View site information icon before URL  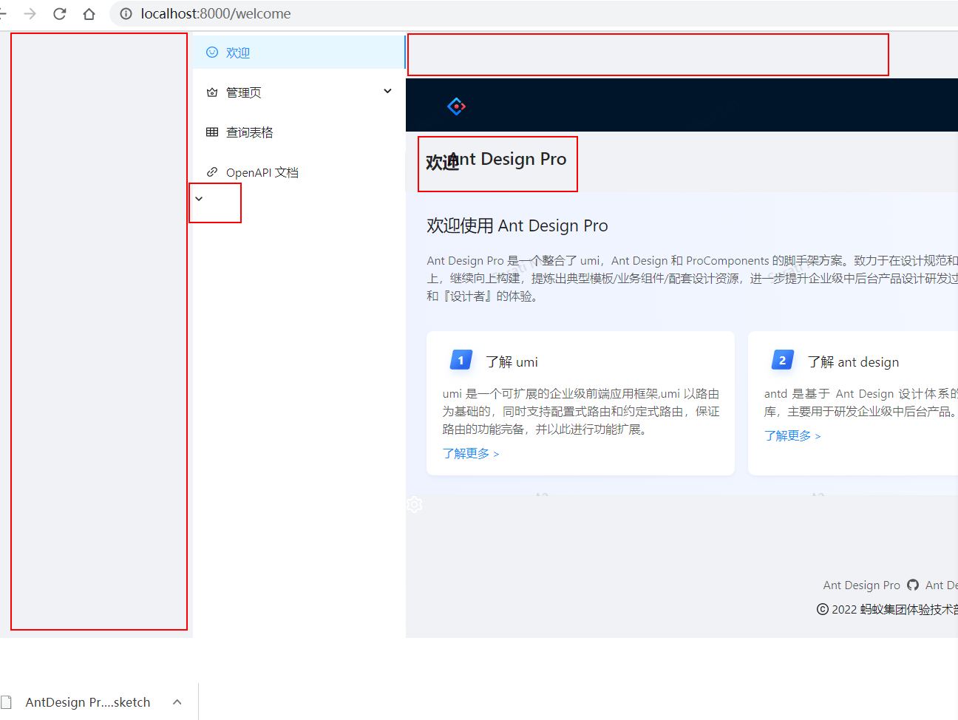pos(126,14)
